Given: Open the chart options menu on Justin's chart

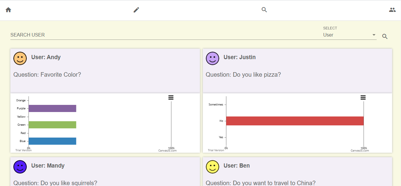Looking at the screenshot, I should (x=363, y=97).
